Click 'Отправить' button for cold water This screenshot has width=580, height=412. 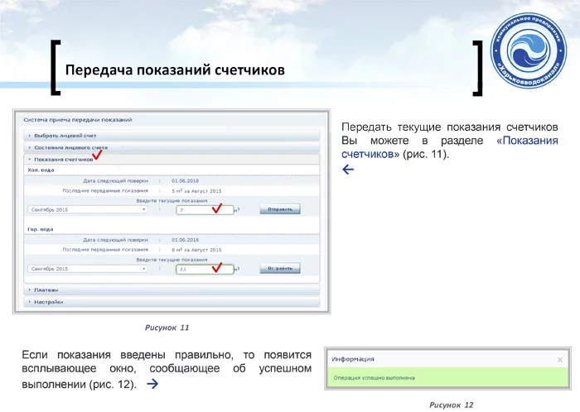click(x=280, y=209)
